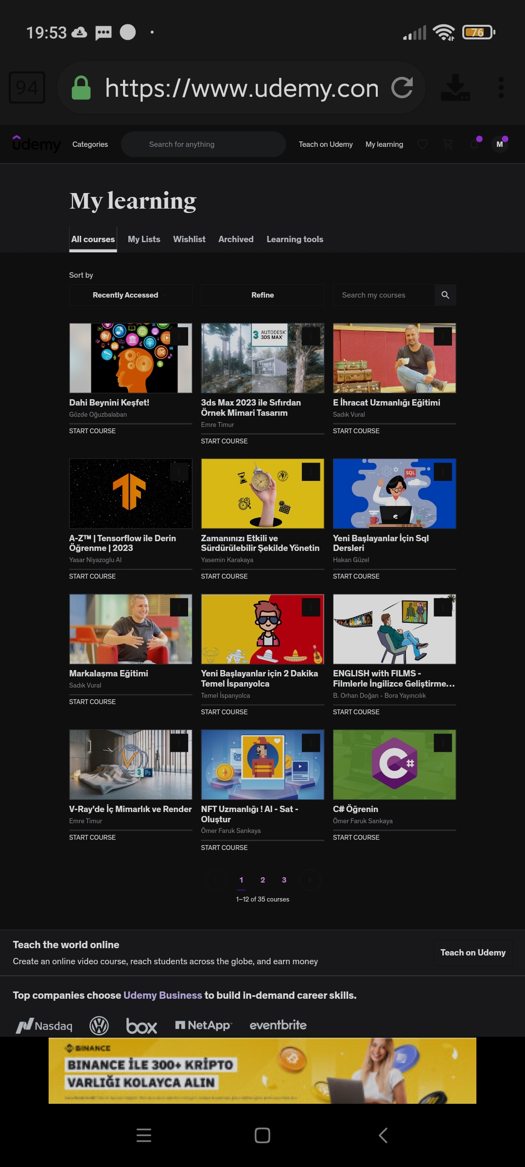Image resolution: width=525 pixels, height=1167 pixels.
Task: Open the shopping cart icon
Action: [x=448, y=144]
